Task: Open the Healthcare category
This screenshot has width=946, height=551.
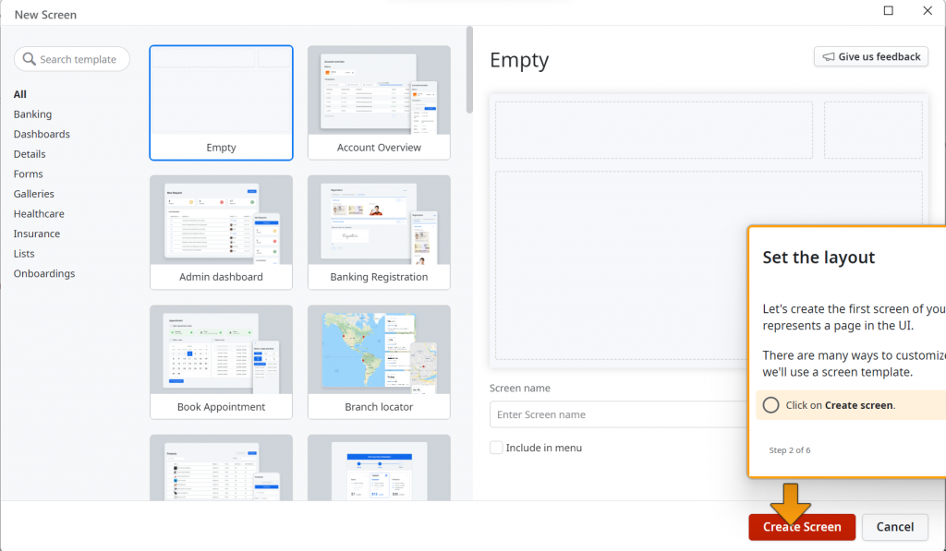Action: pos(39,213)
